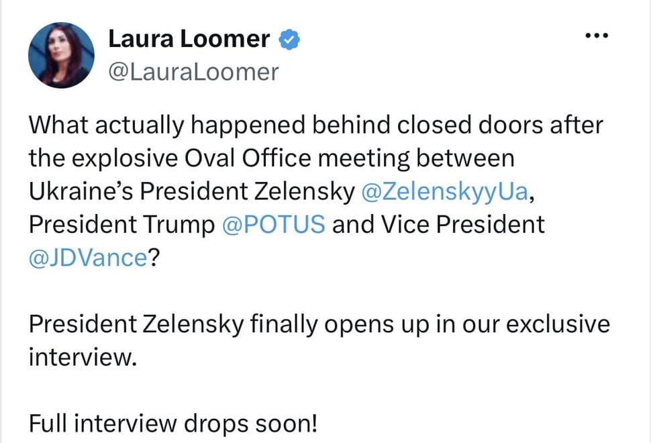Open the @LauraLoomer handle link
Viewport: 651px width, 443px height.
(193, 72)
